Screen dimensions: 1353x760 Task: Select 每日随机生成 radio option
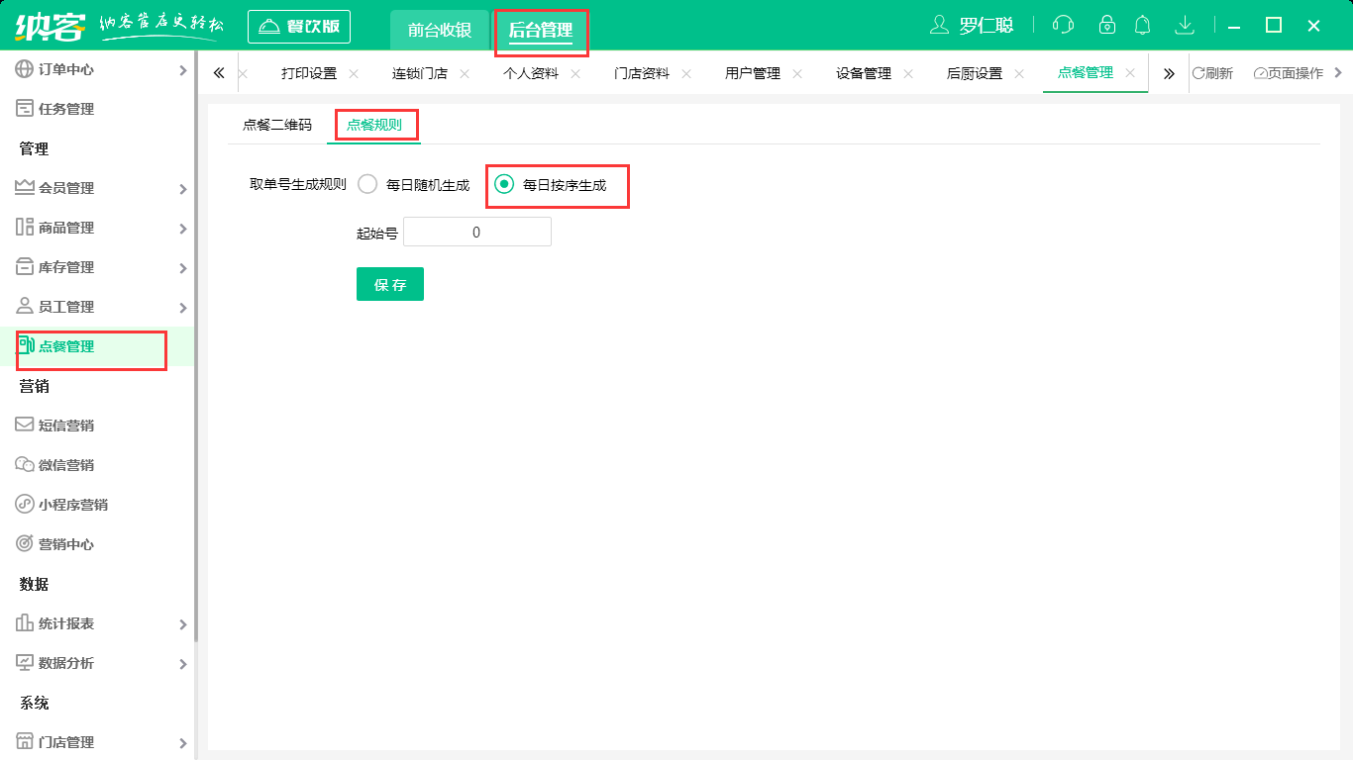(367, 184)
